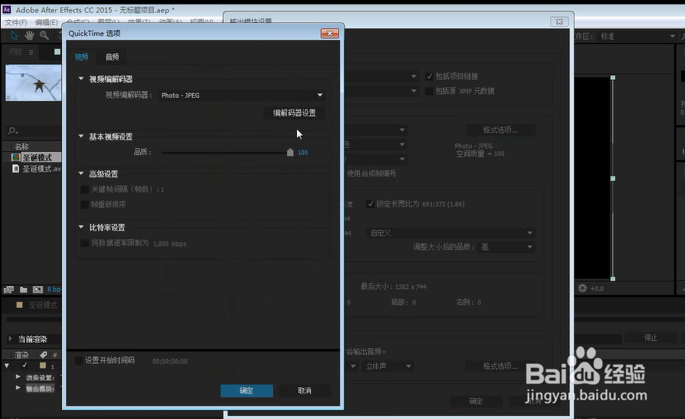
Task: Toggle 将数据速率限制为 checkbox
Action: [x=85, y=243]
